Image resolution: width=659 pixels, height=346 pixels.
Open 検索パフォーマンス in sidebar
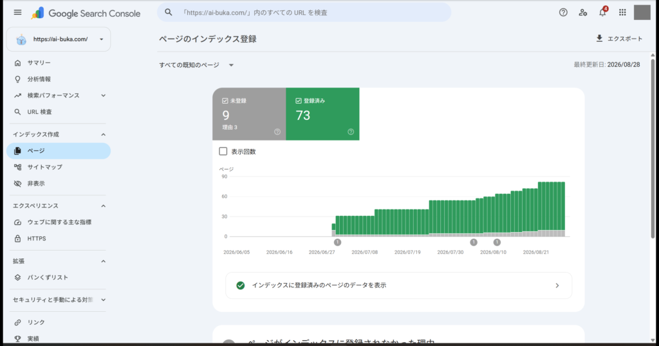(x=53, y=95)
